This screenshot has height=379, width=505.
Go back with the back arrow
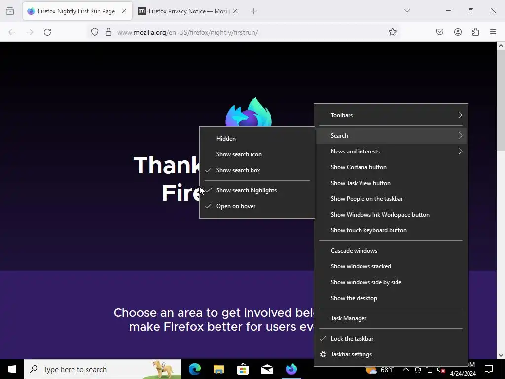(x=12, y=32)
